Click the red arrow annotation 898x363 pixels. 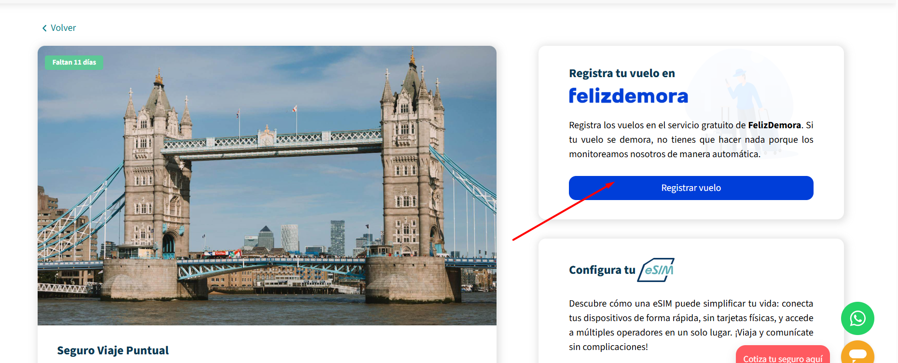563,211
